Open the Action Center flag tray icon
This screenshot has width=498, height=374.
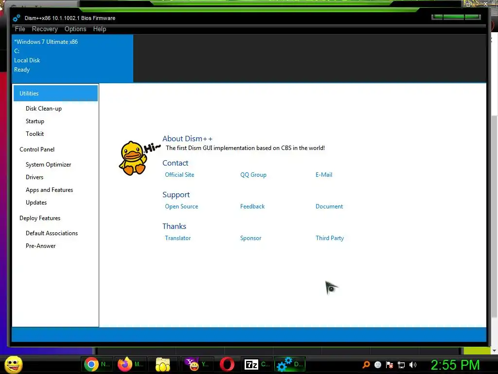[x=390, y=365]
